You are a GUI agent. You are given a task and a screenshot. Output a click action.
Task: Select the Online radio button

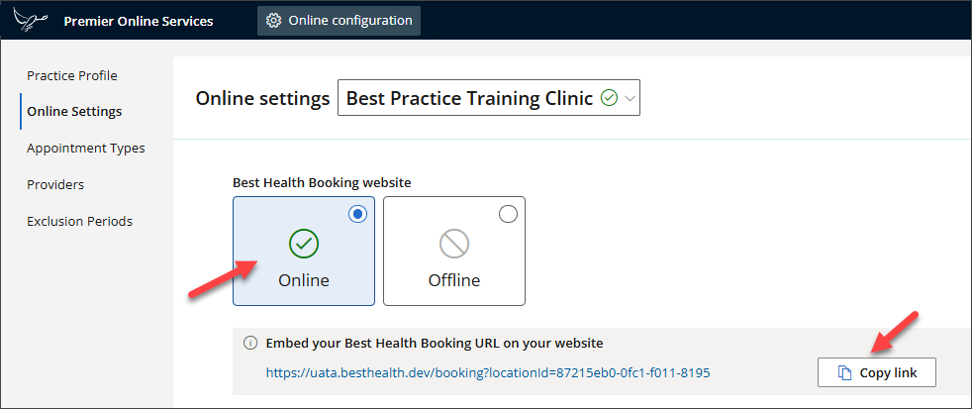[x=358, y=214]
